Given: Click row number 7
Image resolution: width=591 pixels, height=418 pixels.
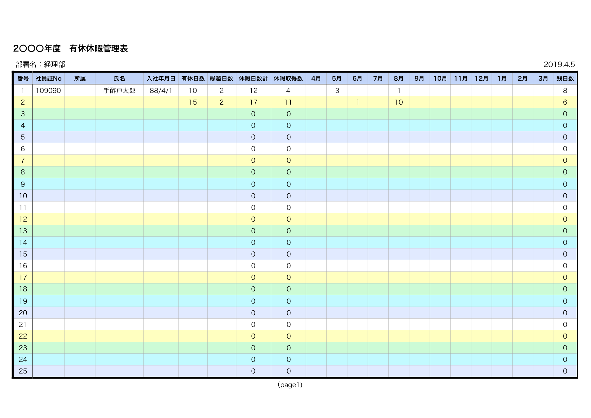Looking at the screenshot, I should (x=23, y=160).
